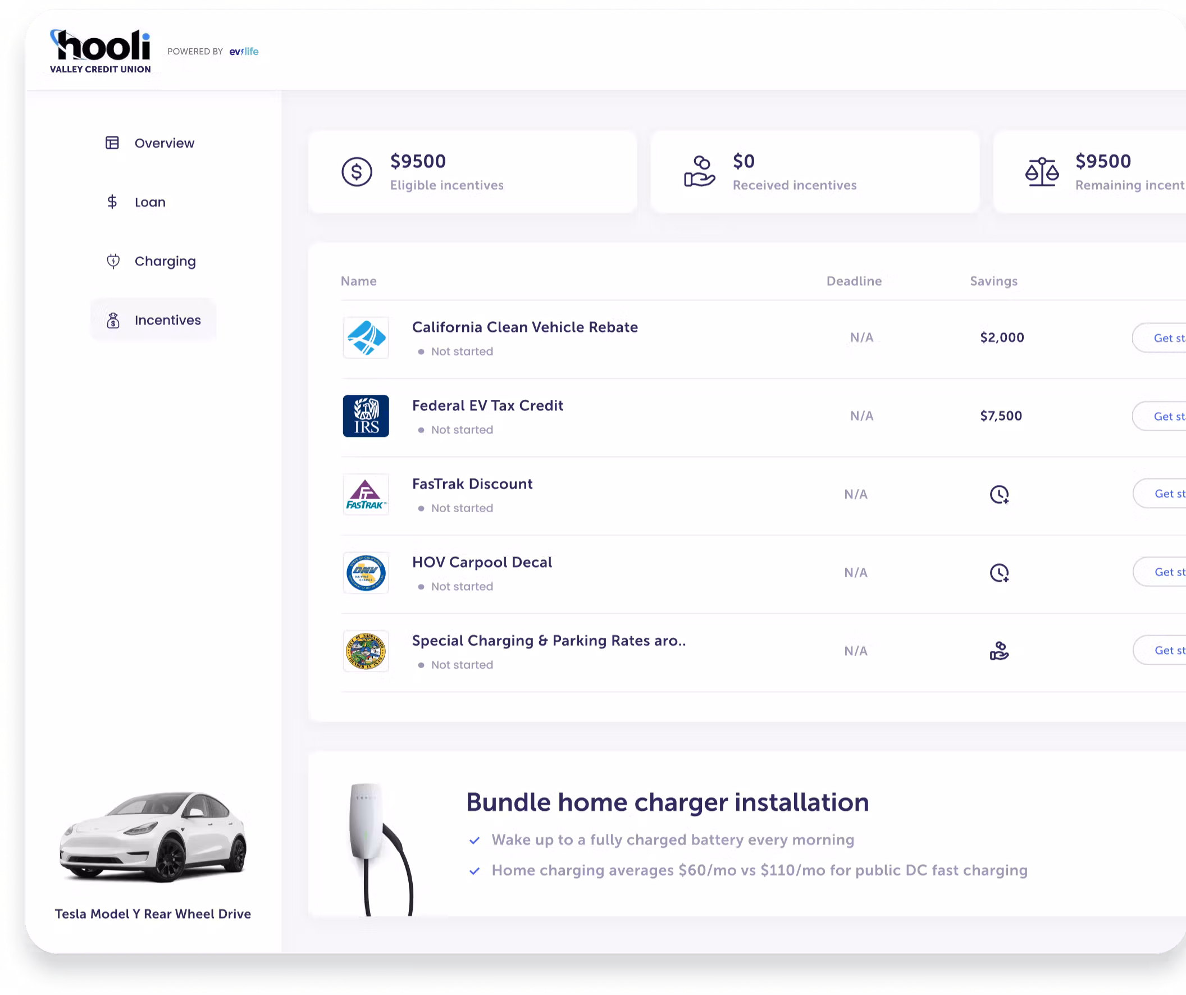
Task: Click the IRS Federal EV Tax Credit logo
Action: click(x=366, y=416)
